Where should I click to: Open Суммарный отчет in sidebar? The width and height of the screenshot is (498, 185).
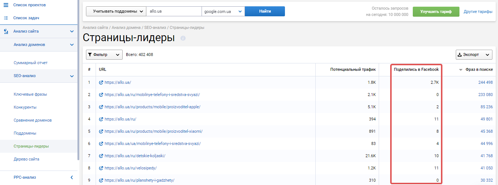click(30, 63)
